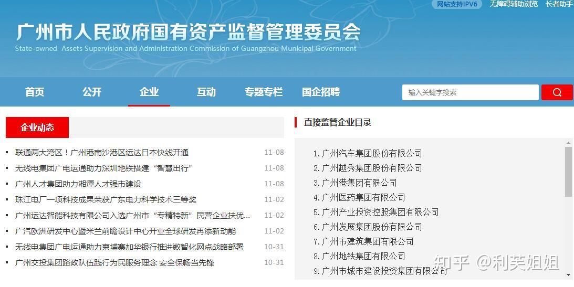Screen dimensions: 574x287
Task: Click the directory scrollbar down arrow
Action: click(x=568, y=275)
